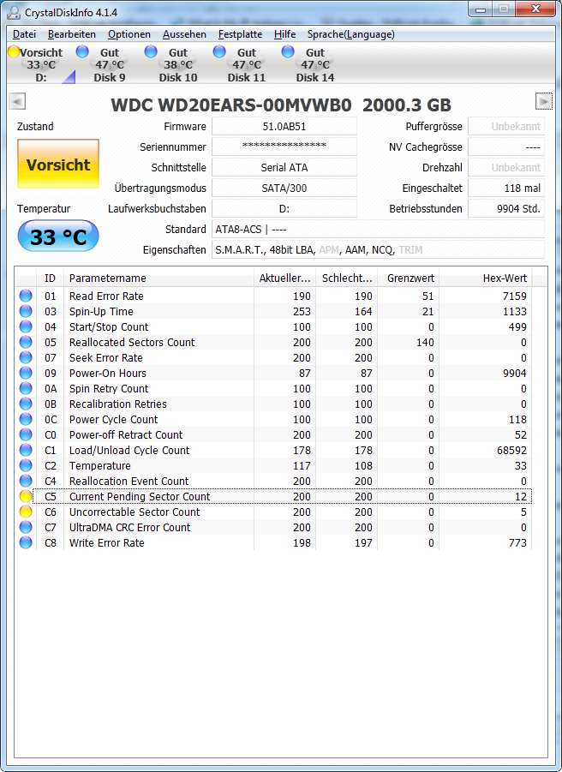The image size is (562, 772).
Task: Click the Schlecht column header
Action: [x=347, y=278]
